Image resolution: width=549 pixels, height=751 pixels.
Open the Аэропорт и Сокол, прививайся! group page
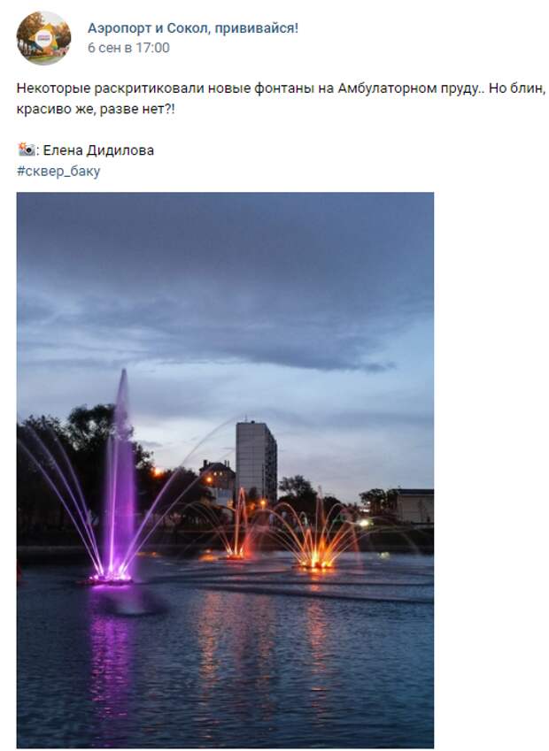[x=193, y=28]
